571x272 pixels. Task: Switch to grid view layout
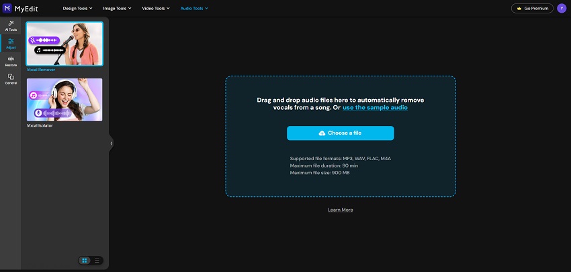tap(85, 260)
